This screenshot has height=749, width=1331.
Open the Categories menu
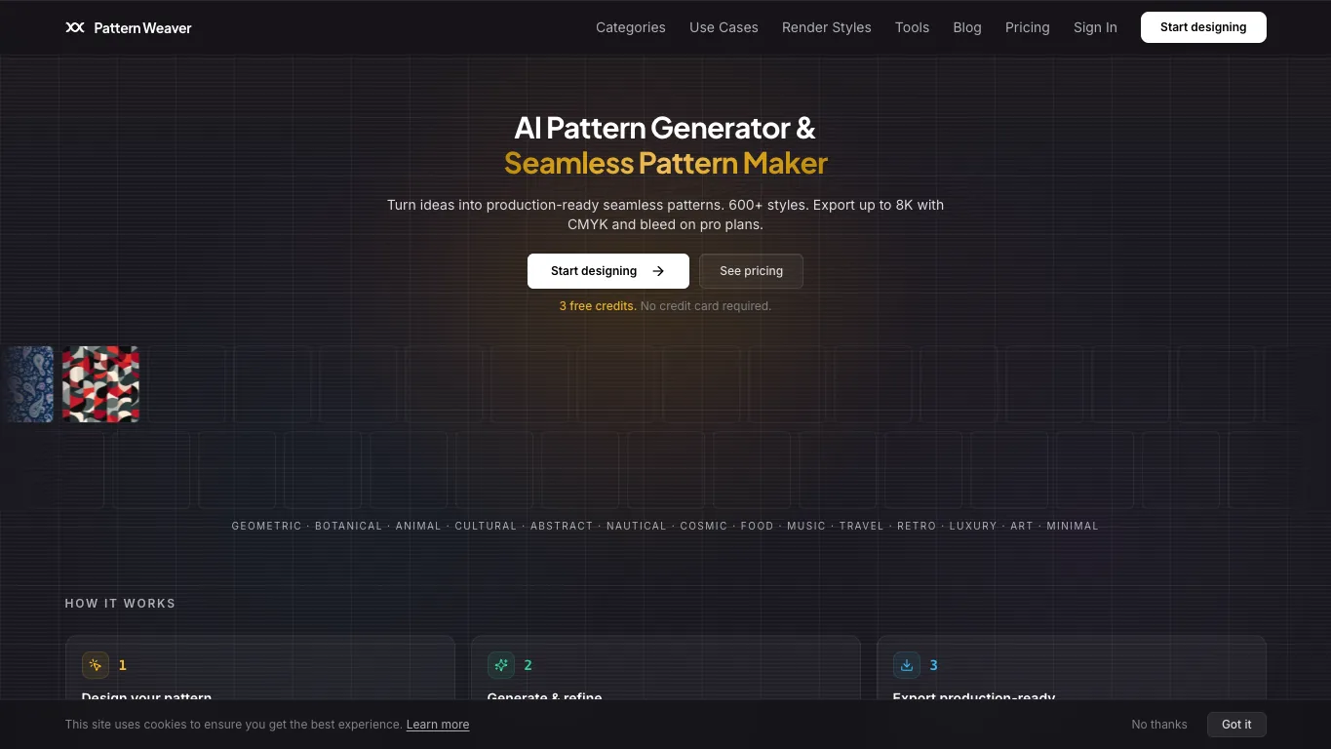[631, 27]
